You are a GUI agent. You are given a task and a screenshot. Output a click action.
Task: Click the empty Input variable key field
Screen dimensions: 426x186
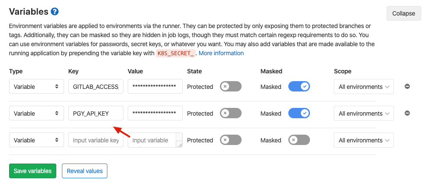tap(96, 140)
